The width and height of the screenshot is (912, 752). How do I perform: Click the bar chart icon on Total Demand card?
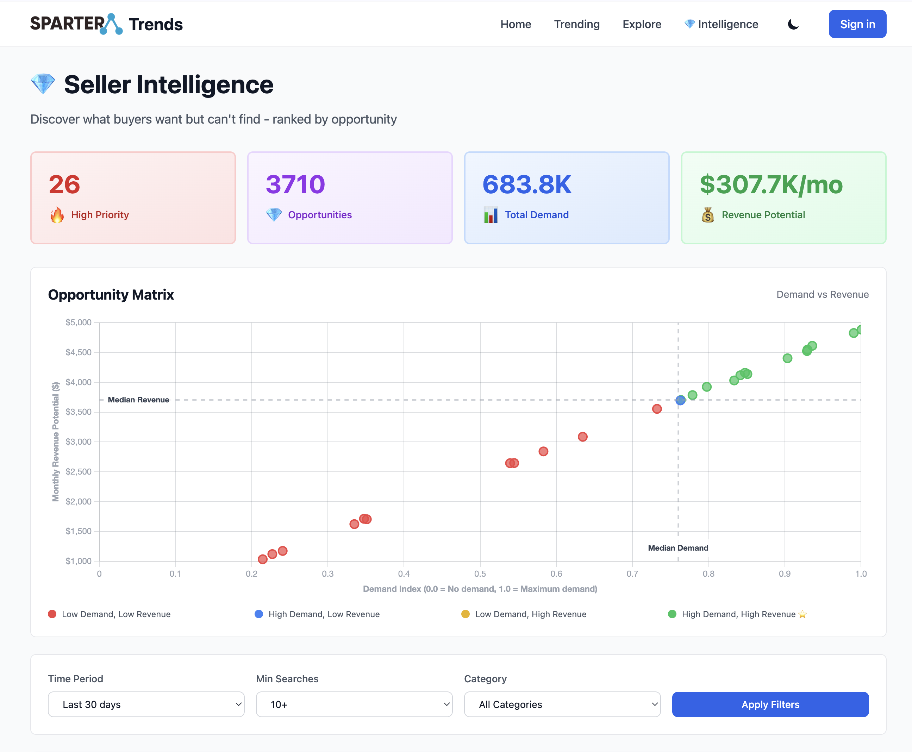pyautogui.click(x=491, y=214)
